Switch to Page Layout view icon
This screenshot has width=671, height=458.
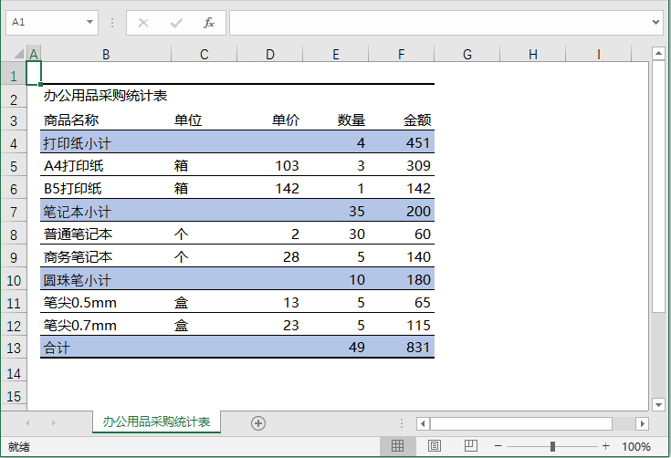pyautogui.click(x=434, y=446)
